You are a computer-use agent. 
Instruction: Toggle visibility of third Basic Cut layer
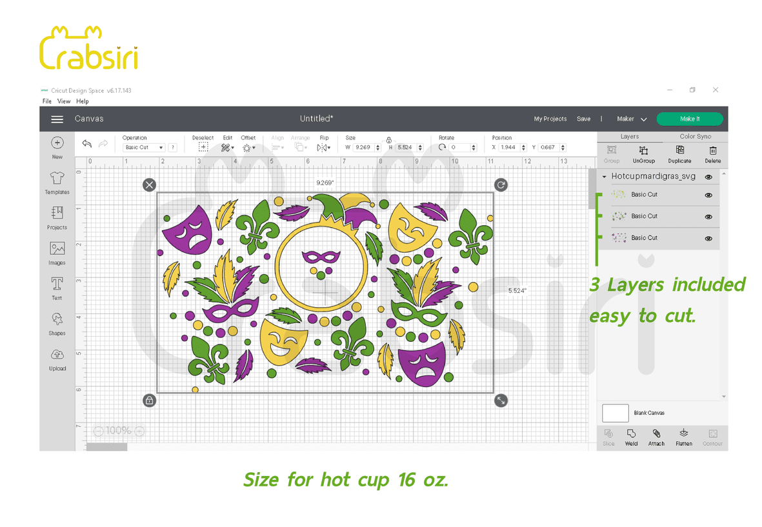[708, 238]
